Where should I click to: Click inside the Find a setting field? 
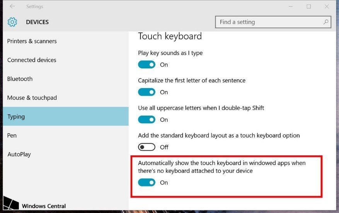click(273, 22)
